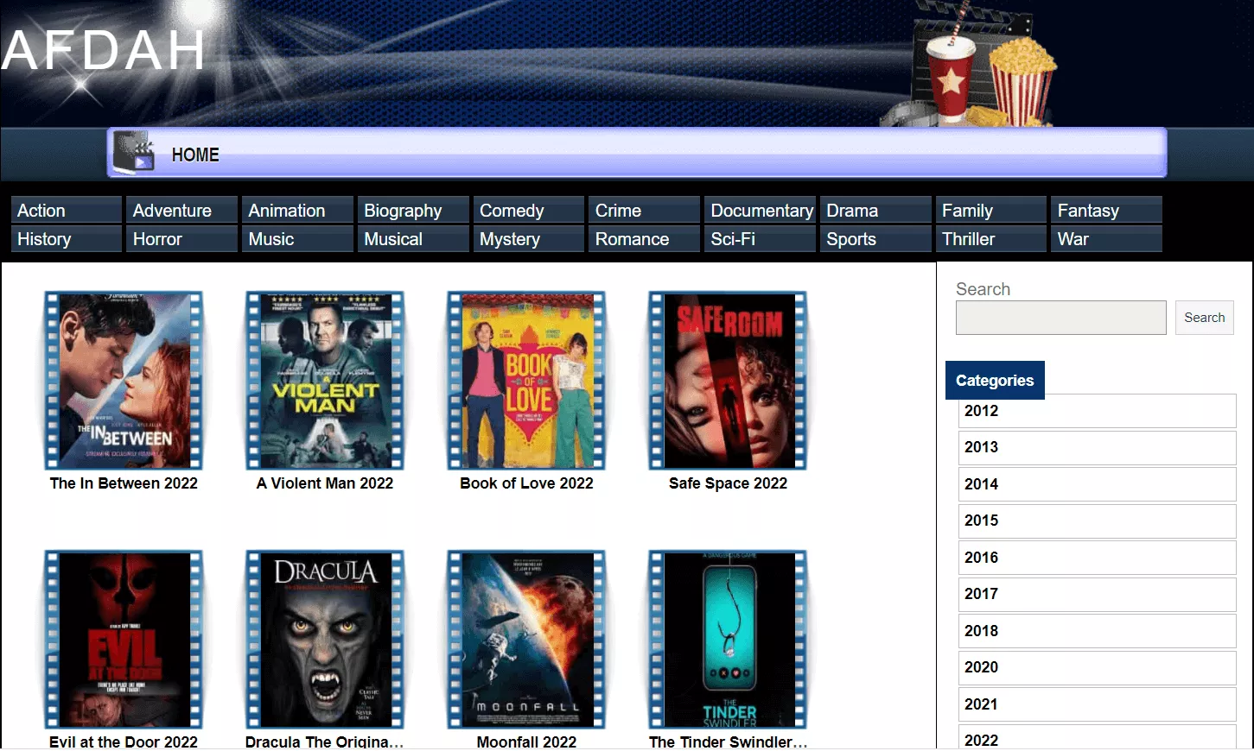Image resolution: width=1254 pixels, height=751 pixels.
Task: Click the Categories heading tab
Action: click(x=995, y=381)
